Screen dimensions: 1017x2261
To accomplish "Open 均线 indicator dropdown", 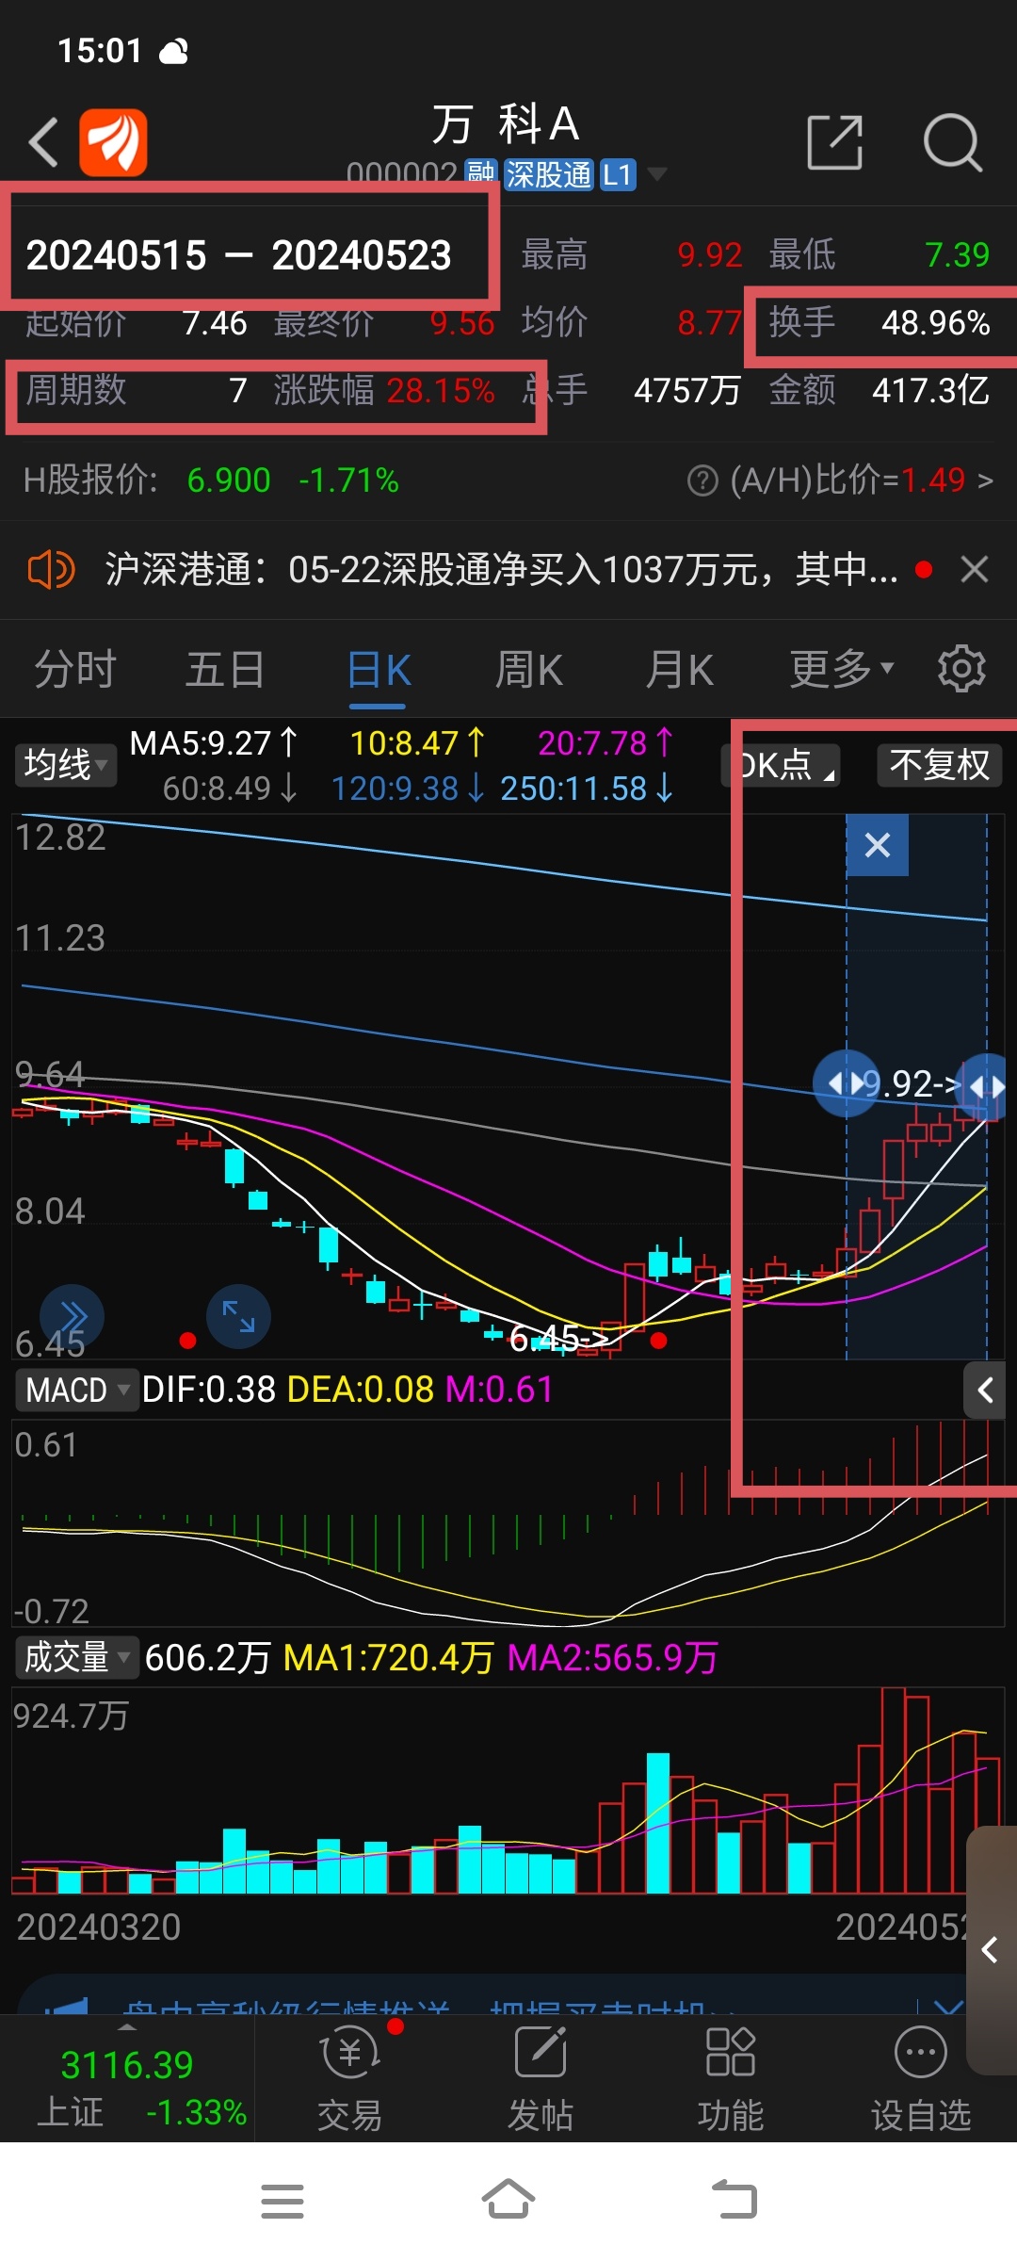I will click(65, 765).
